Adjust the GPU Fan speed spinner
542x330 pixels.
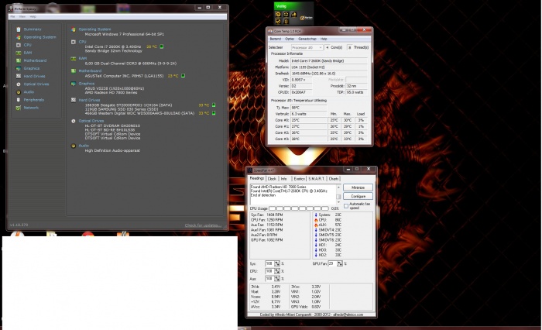pyautogui.click(x=341, y=264)
